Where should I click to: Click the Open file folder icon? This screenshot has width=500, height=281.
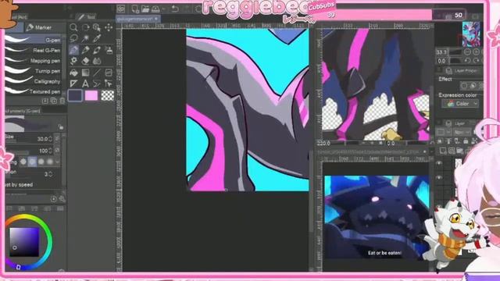point(145,9)
